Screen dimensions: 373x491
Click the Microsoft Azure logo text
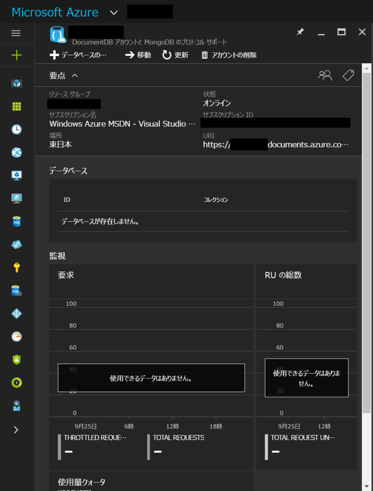55,12
